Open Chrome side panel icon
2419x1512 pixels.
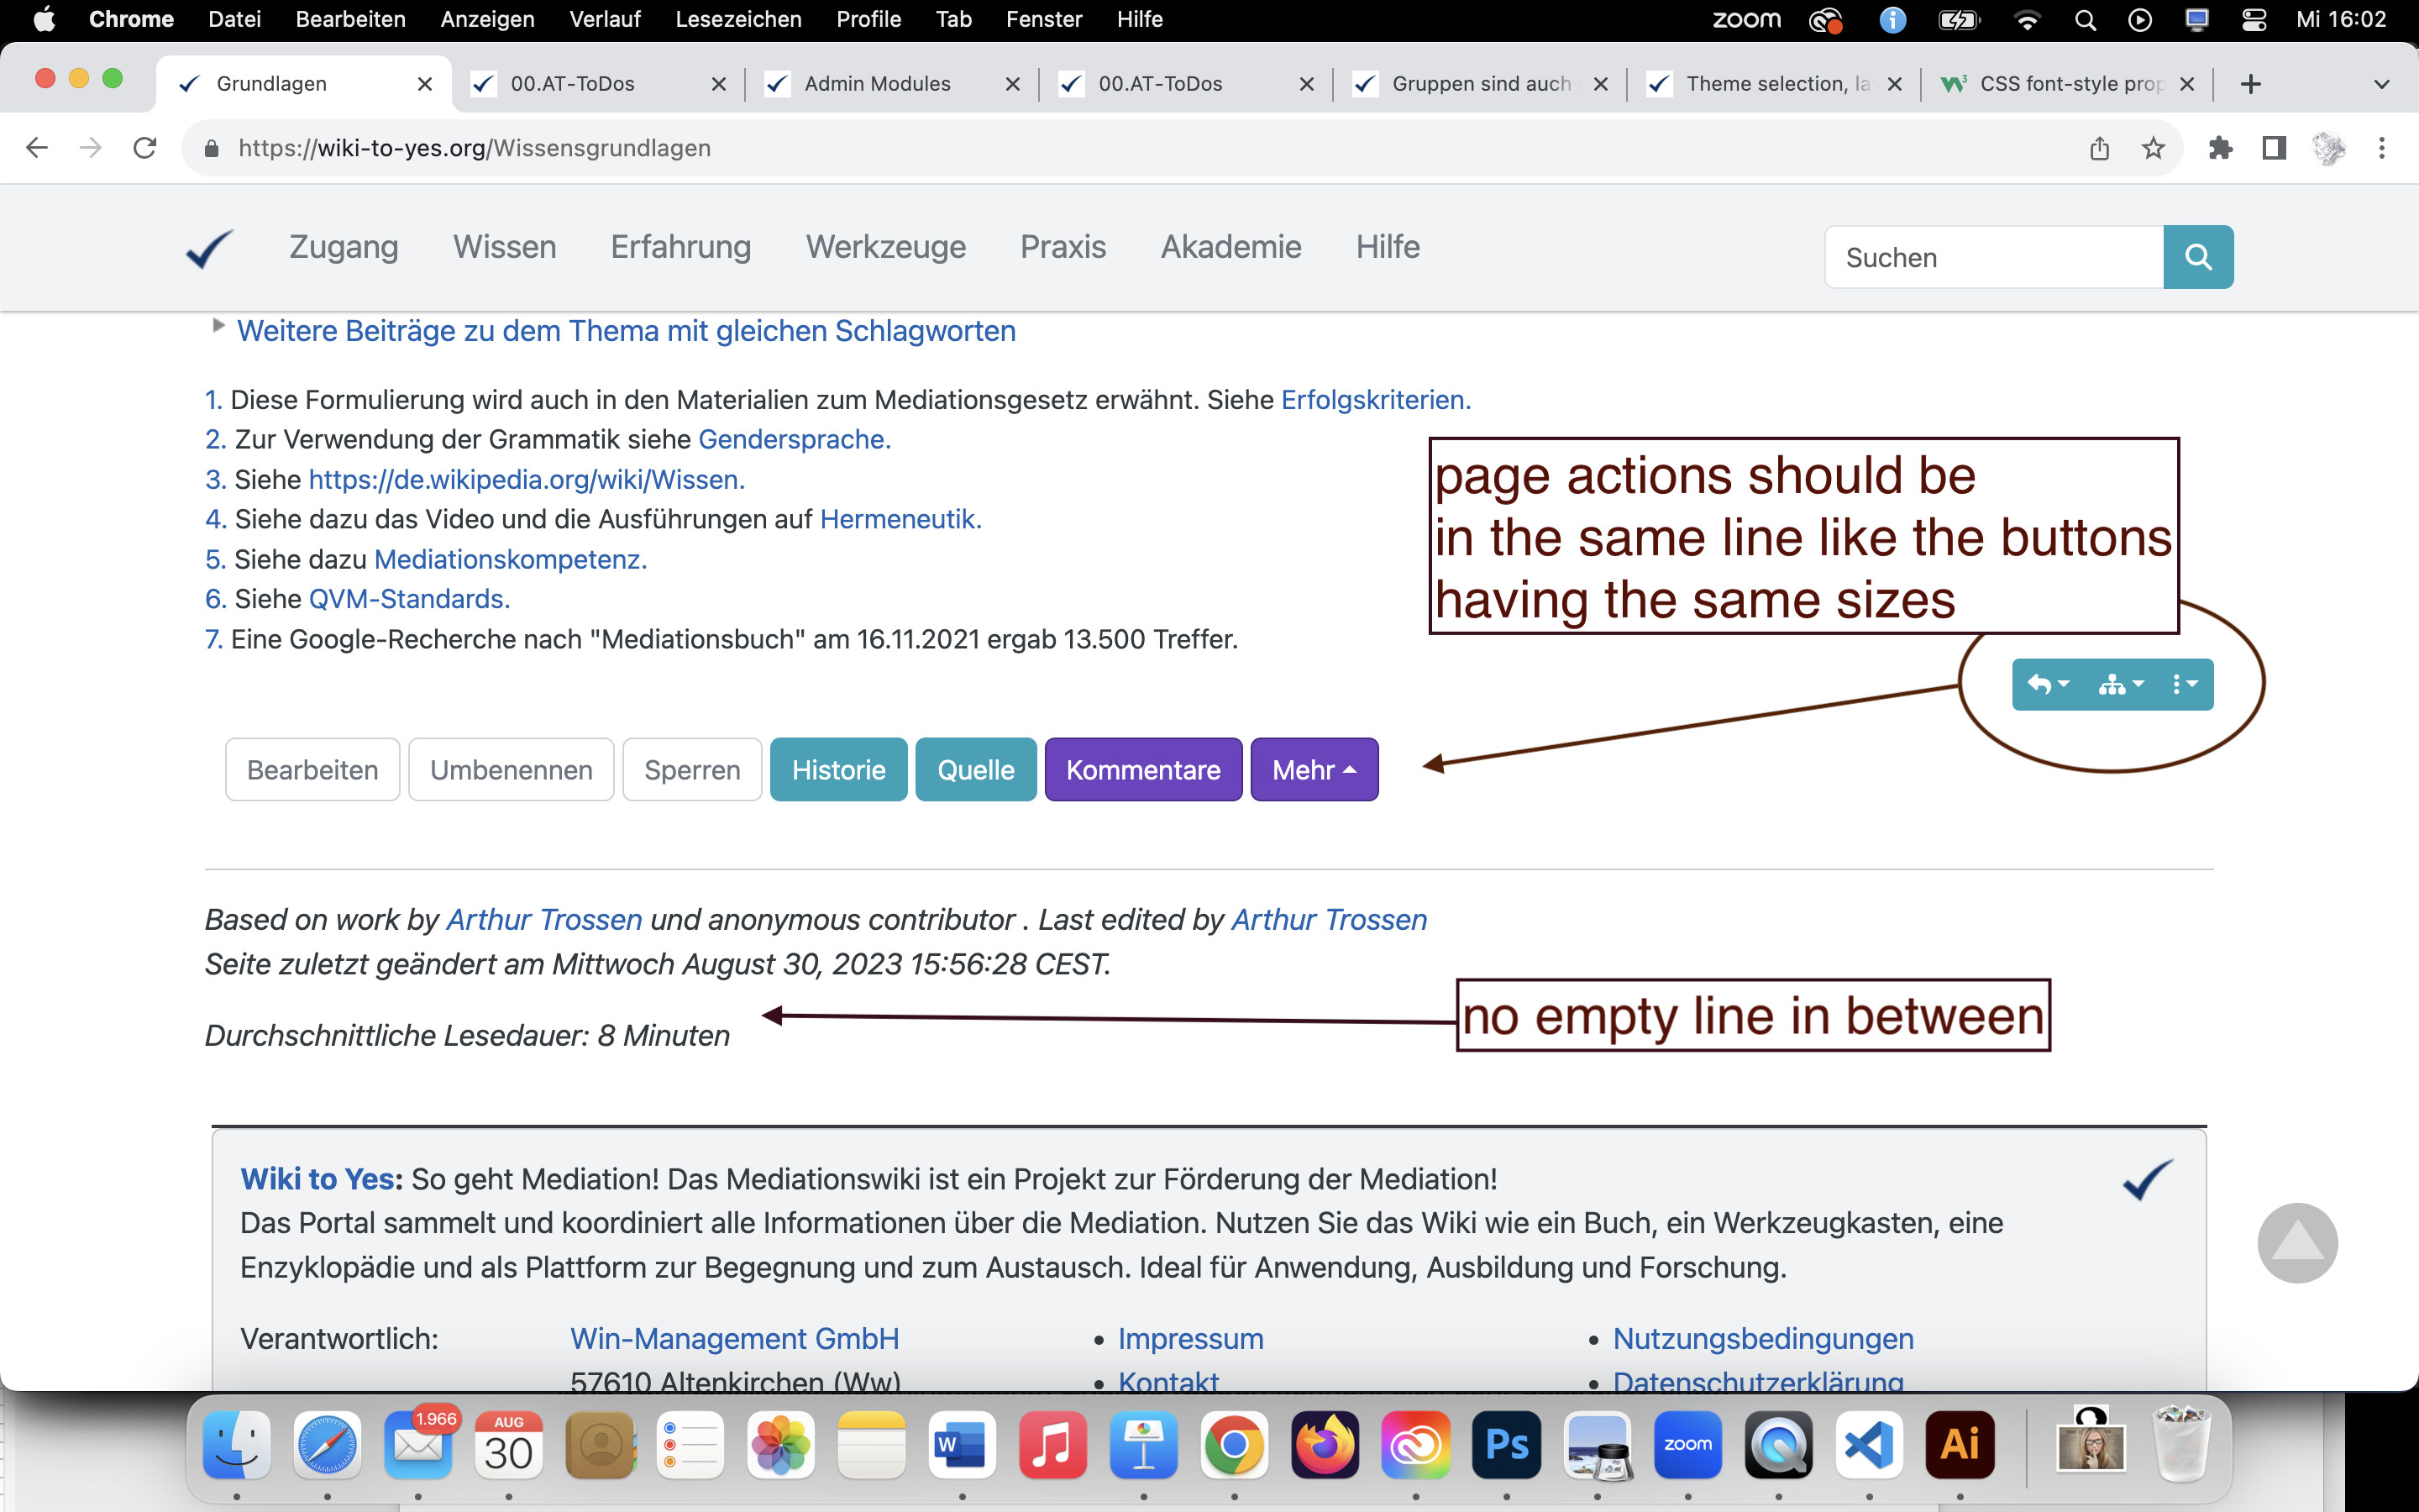tap(2274, 148)
